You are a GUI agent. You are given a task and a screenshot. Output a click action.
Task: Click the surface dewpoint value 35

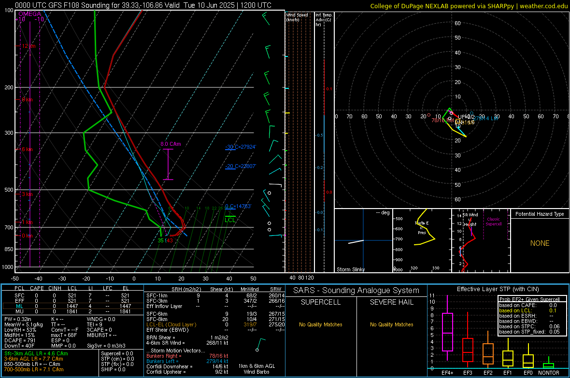(x=161, y=240)
